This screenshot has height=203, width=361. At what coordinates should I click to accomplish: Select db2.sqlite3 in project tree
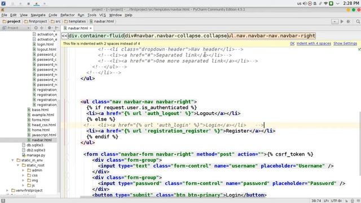(x=34, y=151)
